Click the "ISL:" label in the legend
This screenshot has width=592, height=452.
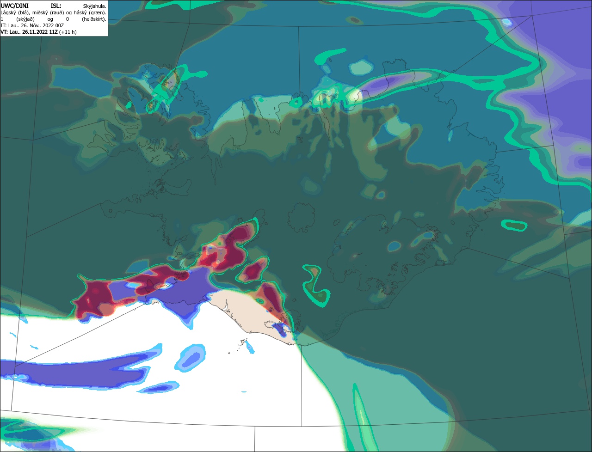click(x=56, y=6)
